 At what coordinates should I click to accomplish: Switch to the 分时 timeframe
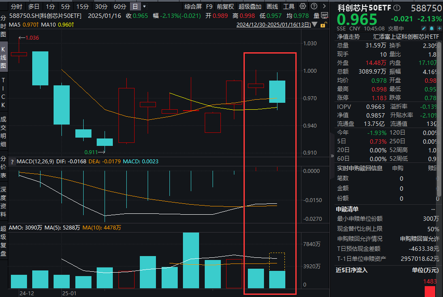[17, 7]
